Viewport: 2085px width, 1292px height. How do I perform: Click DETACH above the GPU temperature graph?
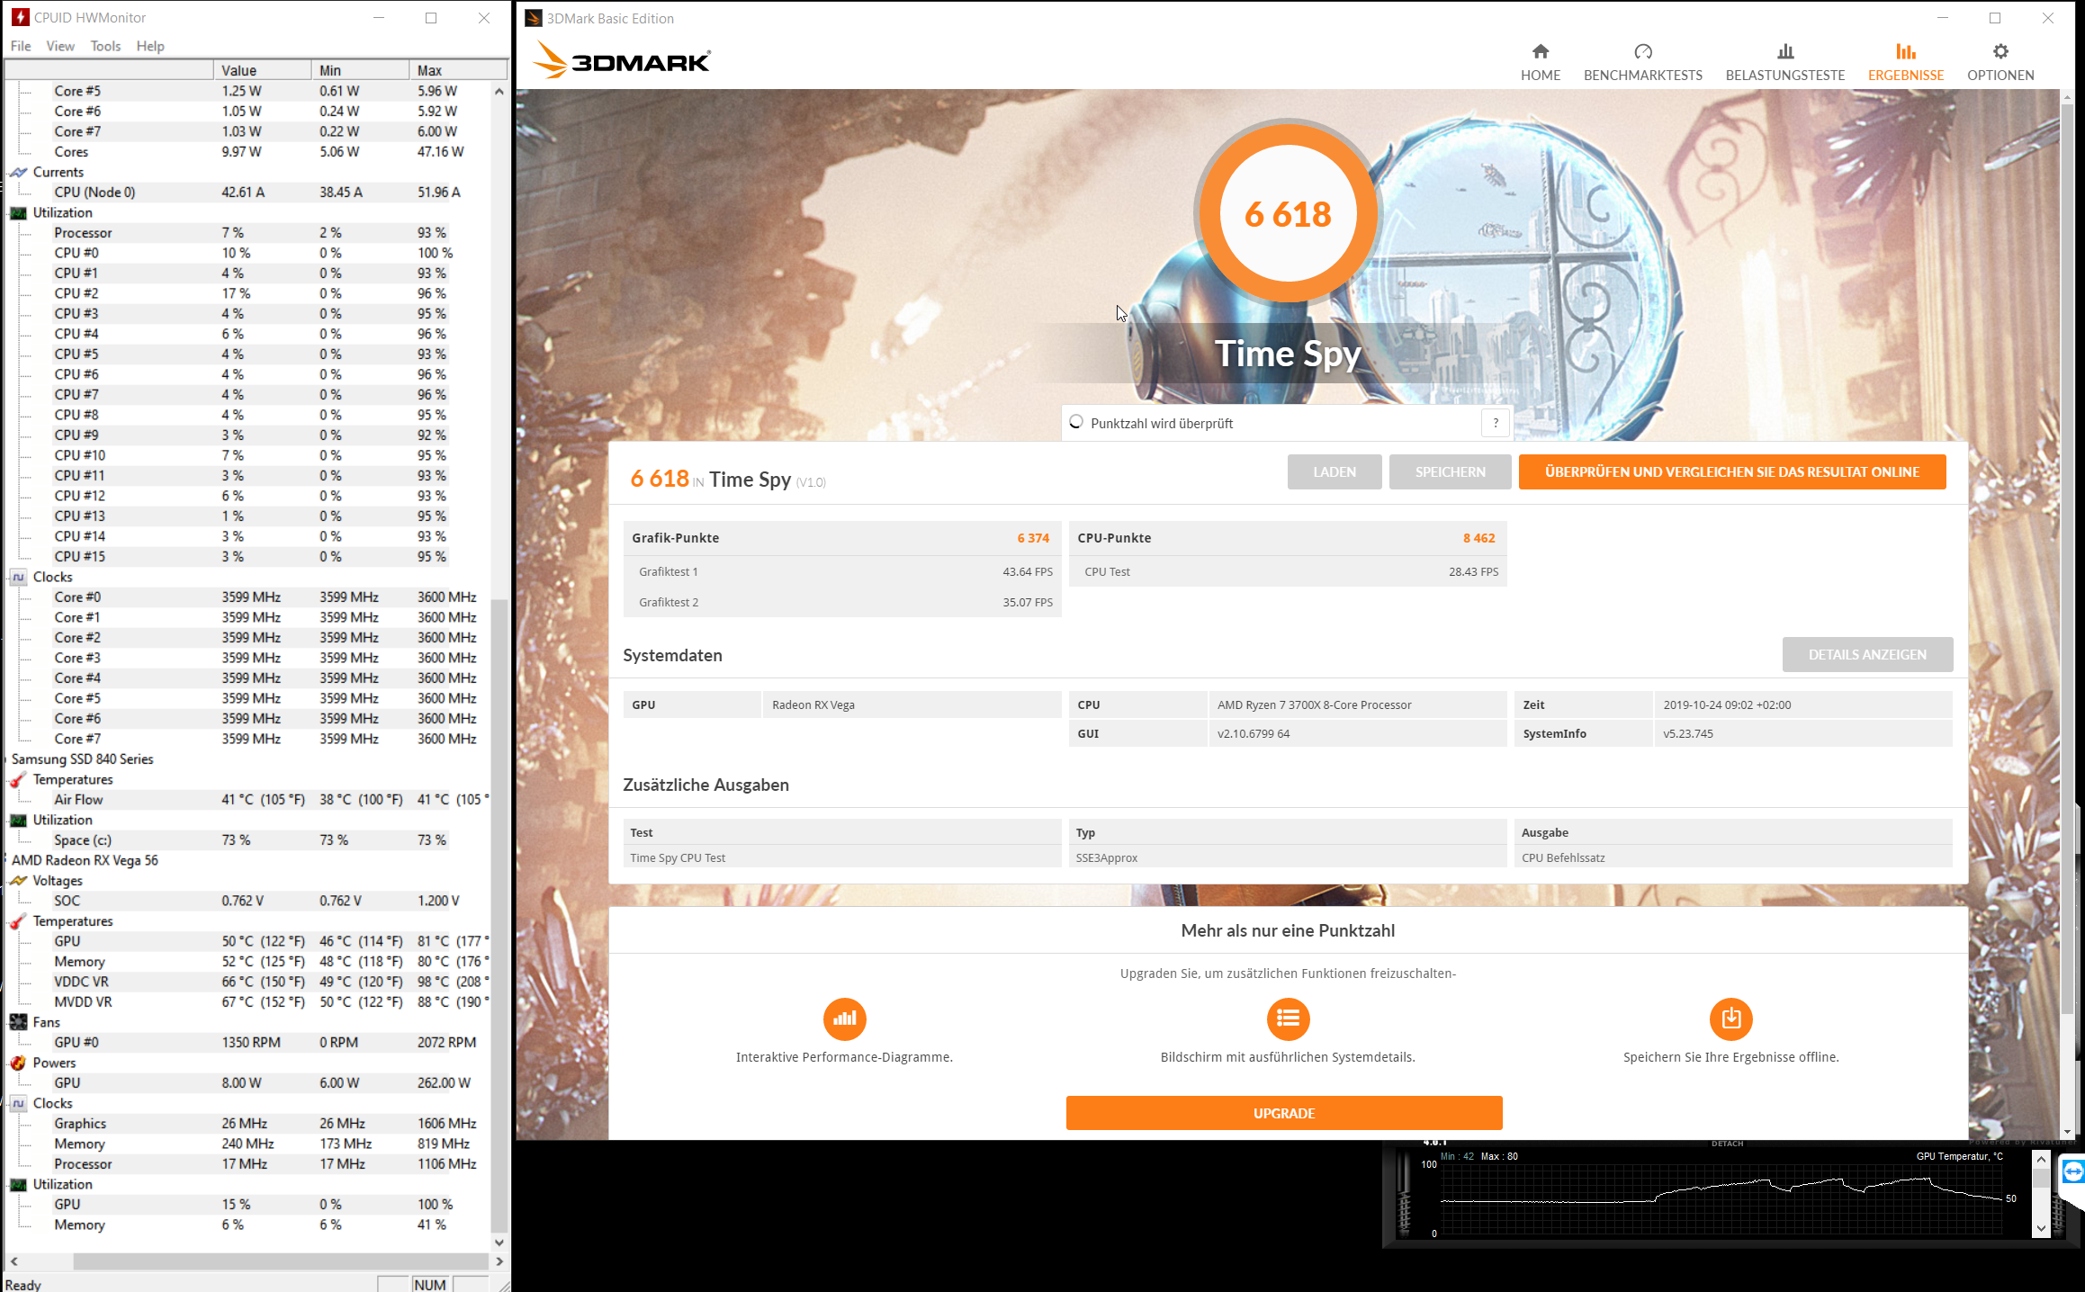click(1727, 1144)
